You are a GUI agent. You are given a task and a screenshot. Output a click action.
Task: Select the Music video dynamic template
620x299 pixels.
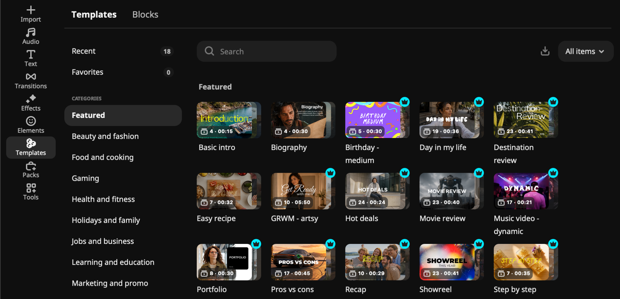point(526,191)
